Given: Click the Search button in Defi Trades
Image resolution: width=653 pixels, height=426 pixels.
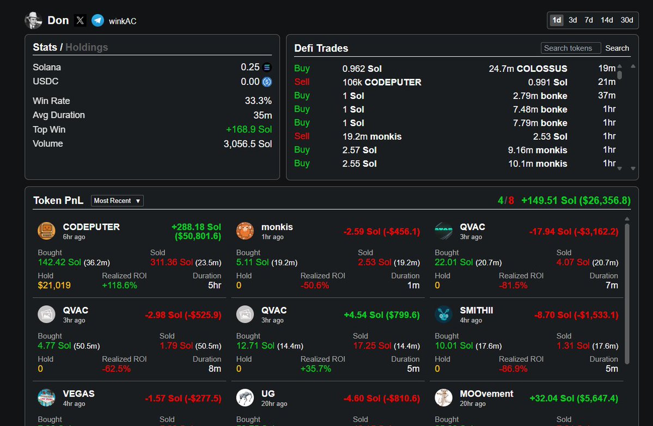Looking at the screenshot, I should 617,48.
